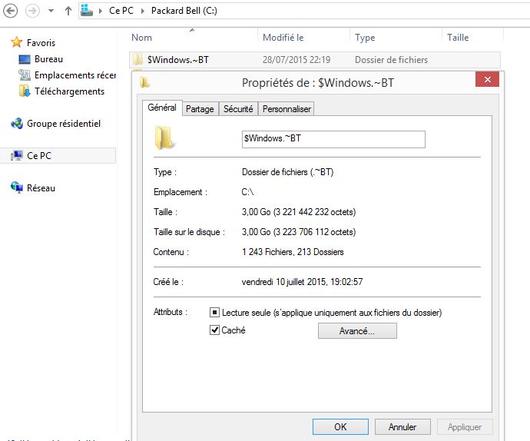
Task: Cancel with the Annuler button
Action: [x=402, y=427]
